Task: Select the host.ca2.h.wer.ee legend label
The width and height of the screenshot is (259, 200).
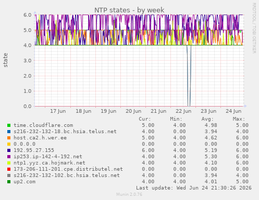Action: tap(40, 138)
